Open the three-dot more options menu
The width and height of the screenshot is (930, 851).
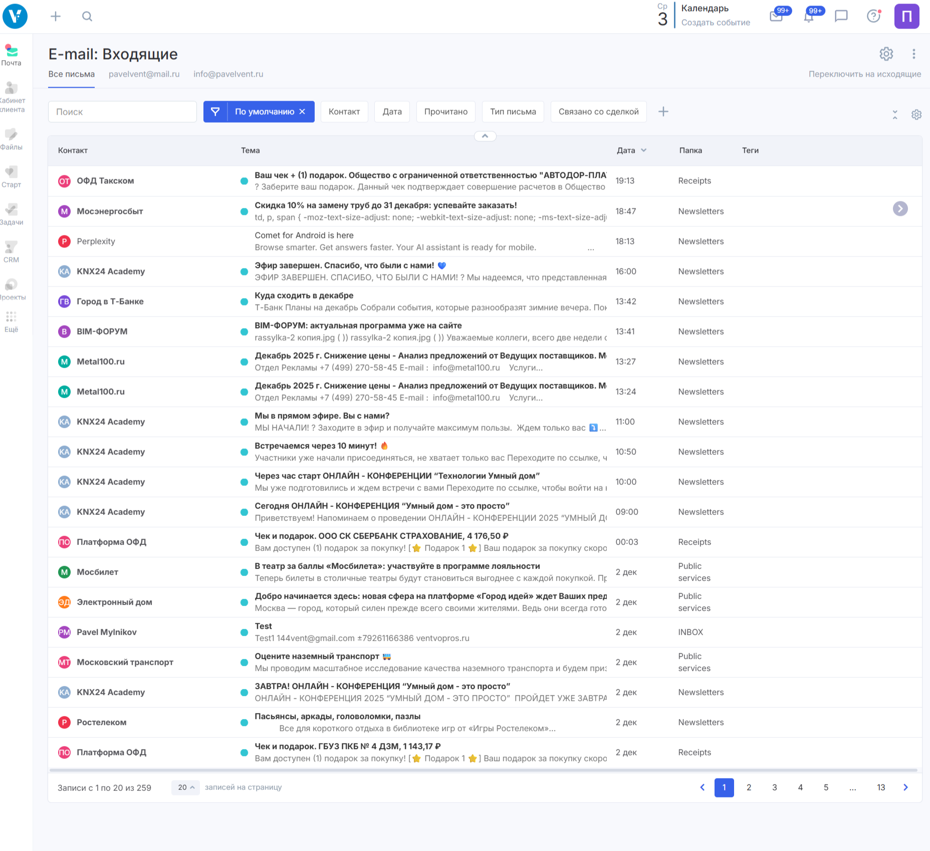click(914, 54)
